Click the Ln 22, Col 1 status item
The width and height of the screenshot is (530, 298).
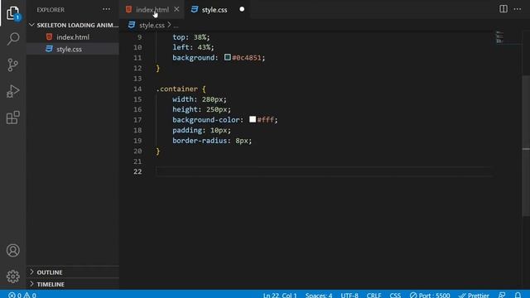click(x=280, y=295)
